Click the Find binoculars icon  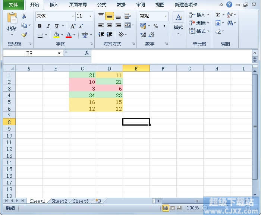[230, 23]
